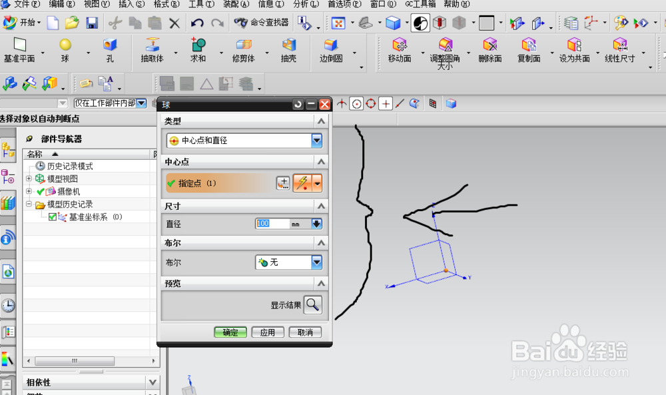Select the Resize Blend (调整圆角大小) tool
Screen dimensions: 666x395
coord(445,53)
